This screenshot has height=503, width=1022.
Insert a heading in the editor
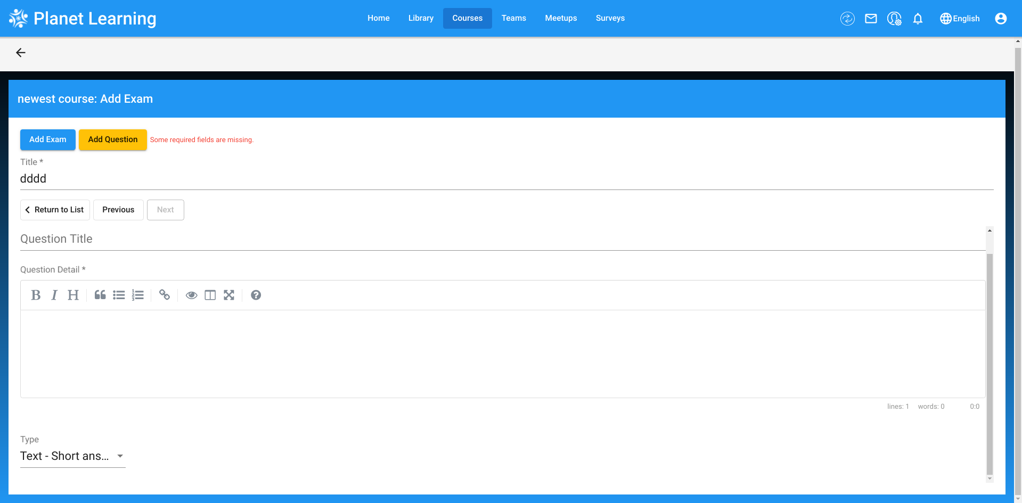coord(73,295)
